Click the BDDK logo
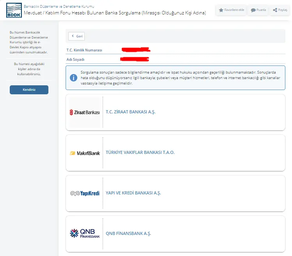 [x=14, y=10]
